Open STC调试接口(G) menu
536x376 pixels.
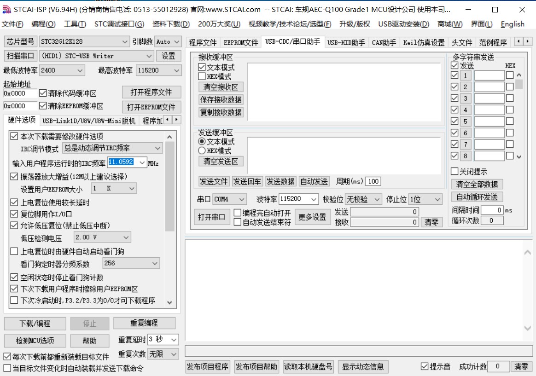pos(119,24)
